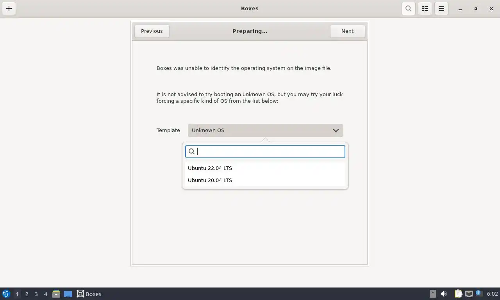500x300 pixels.
Task: Click the removable media eject tray icon
Action: click(x=433, y=294)
